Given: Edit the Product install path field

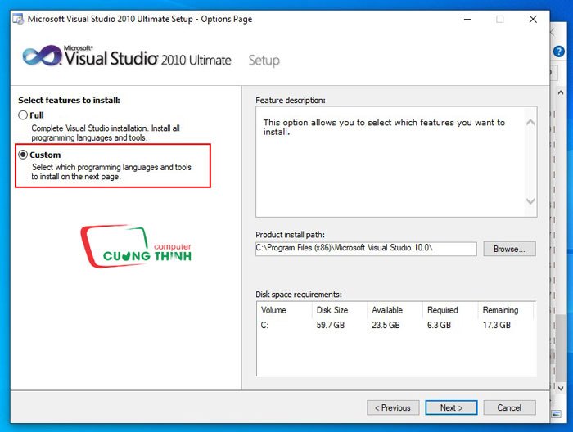Looking at the screenshot, I should click(x=366, y=248).
